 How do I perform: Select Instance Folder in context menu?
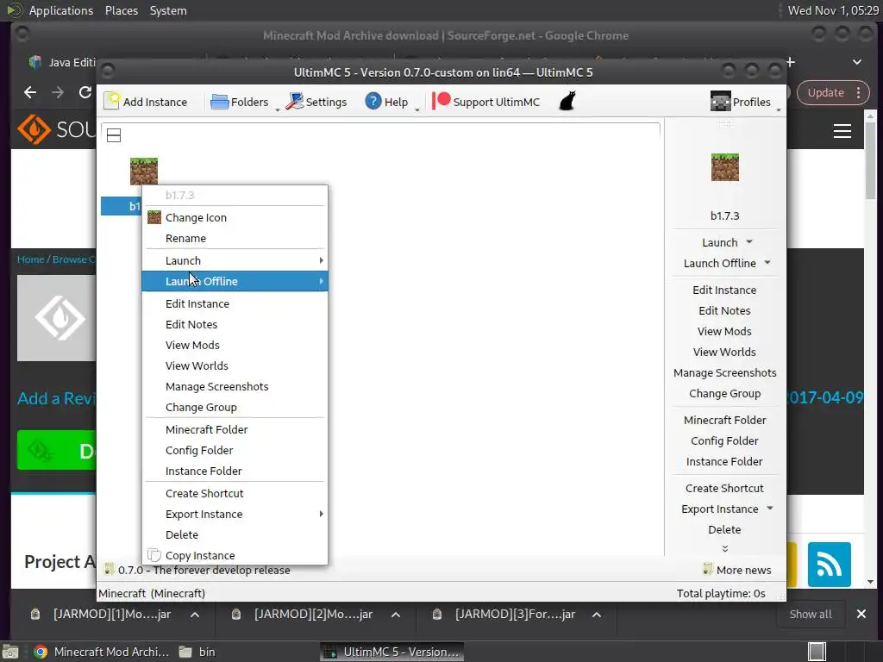click(x=235, y=471)
